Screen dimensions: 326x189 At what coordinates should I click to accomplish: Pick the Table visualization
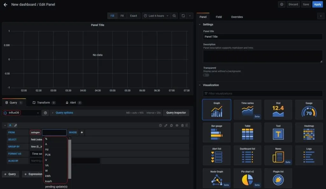(x=247, y=133)
